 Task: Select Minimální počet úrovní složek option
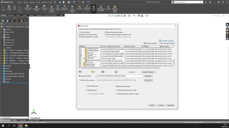tap(117, 90)
